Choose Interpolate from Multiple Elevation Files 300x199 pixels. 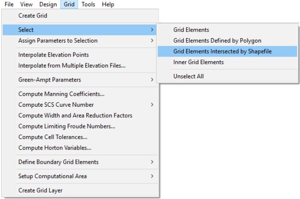(72, 65)
